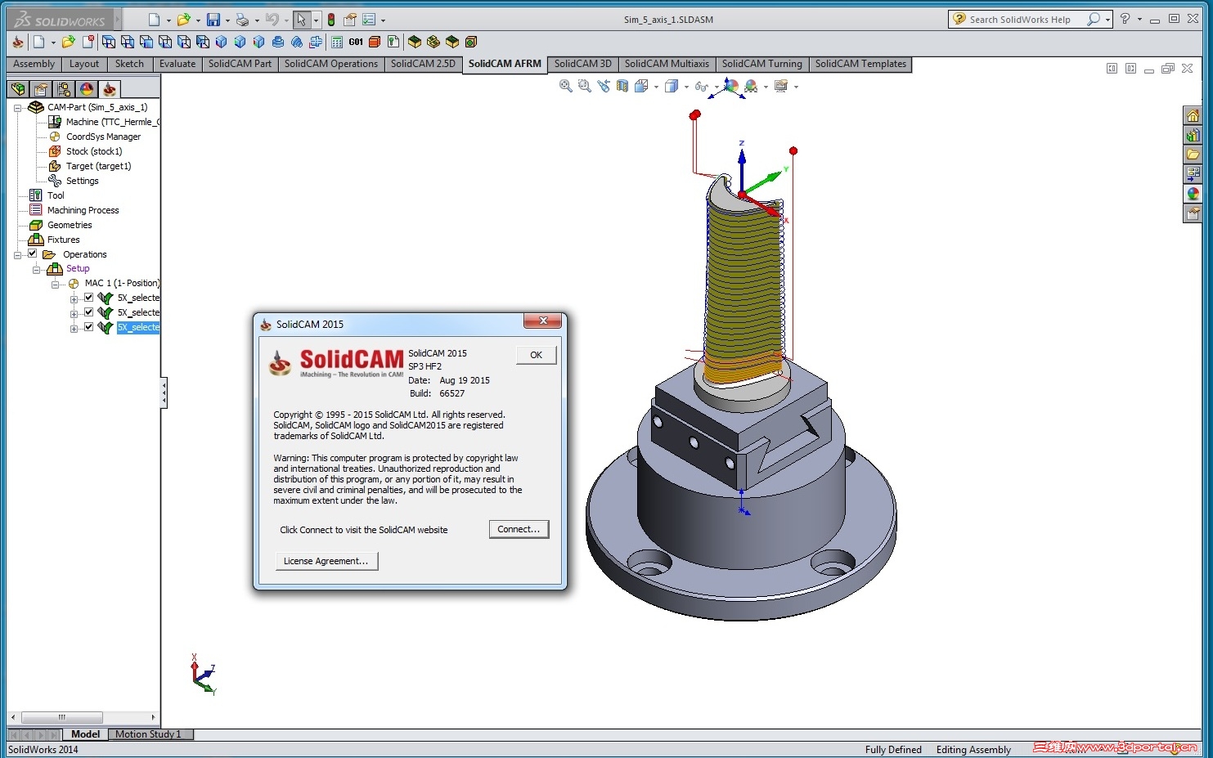The height and width of the screenshot is (758, 1213).
Task: Click the View Orientation cube icon
Action: click(641, 86)
